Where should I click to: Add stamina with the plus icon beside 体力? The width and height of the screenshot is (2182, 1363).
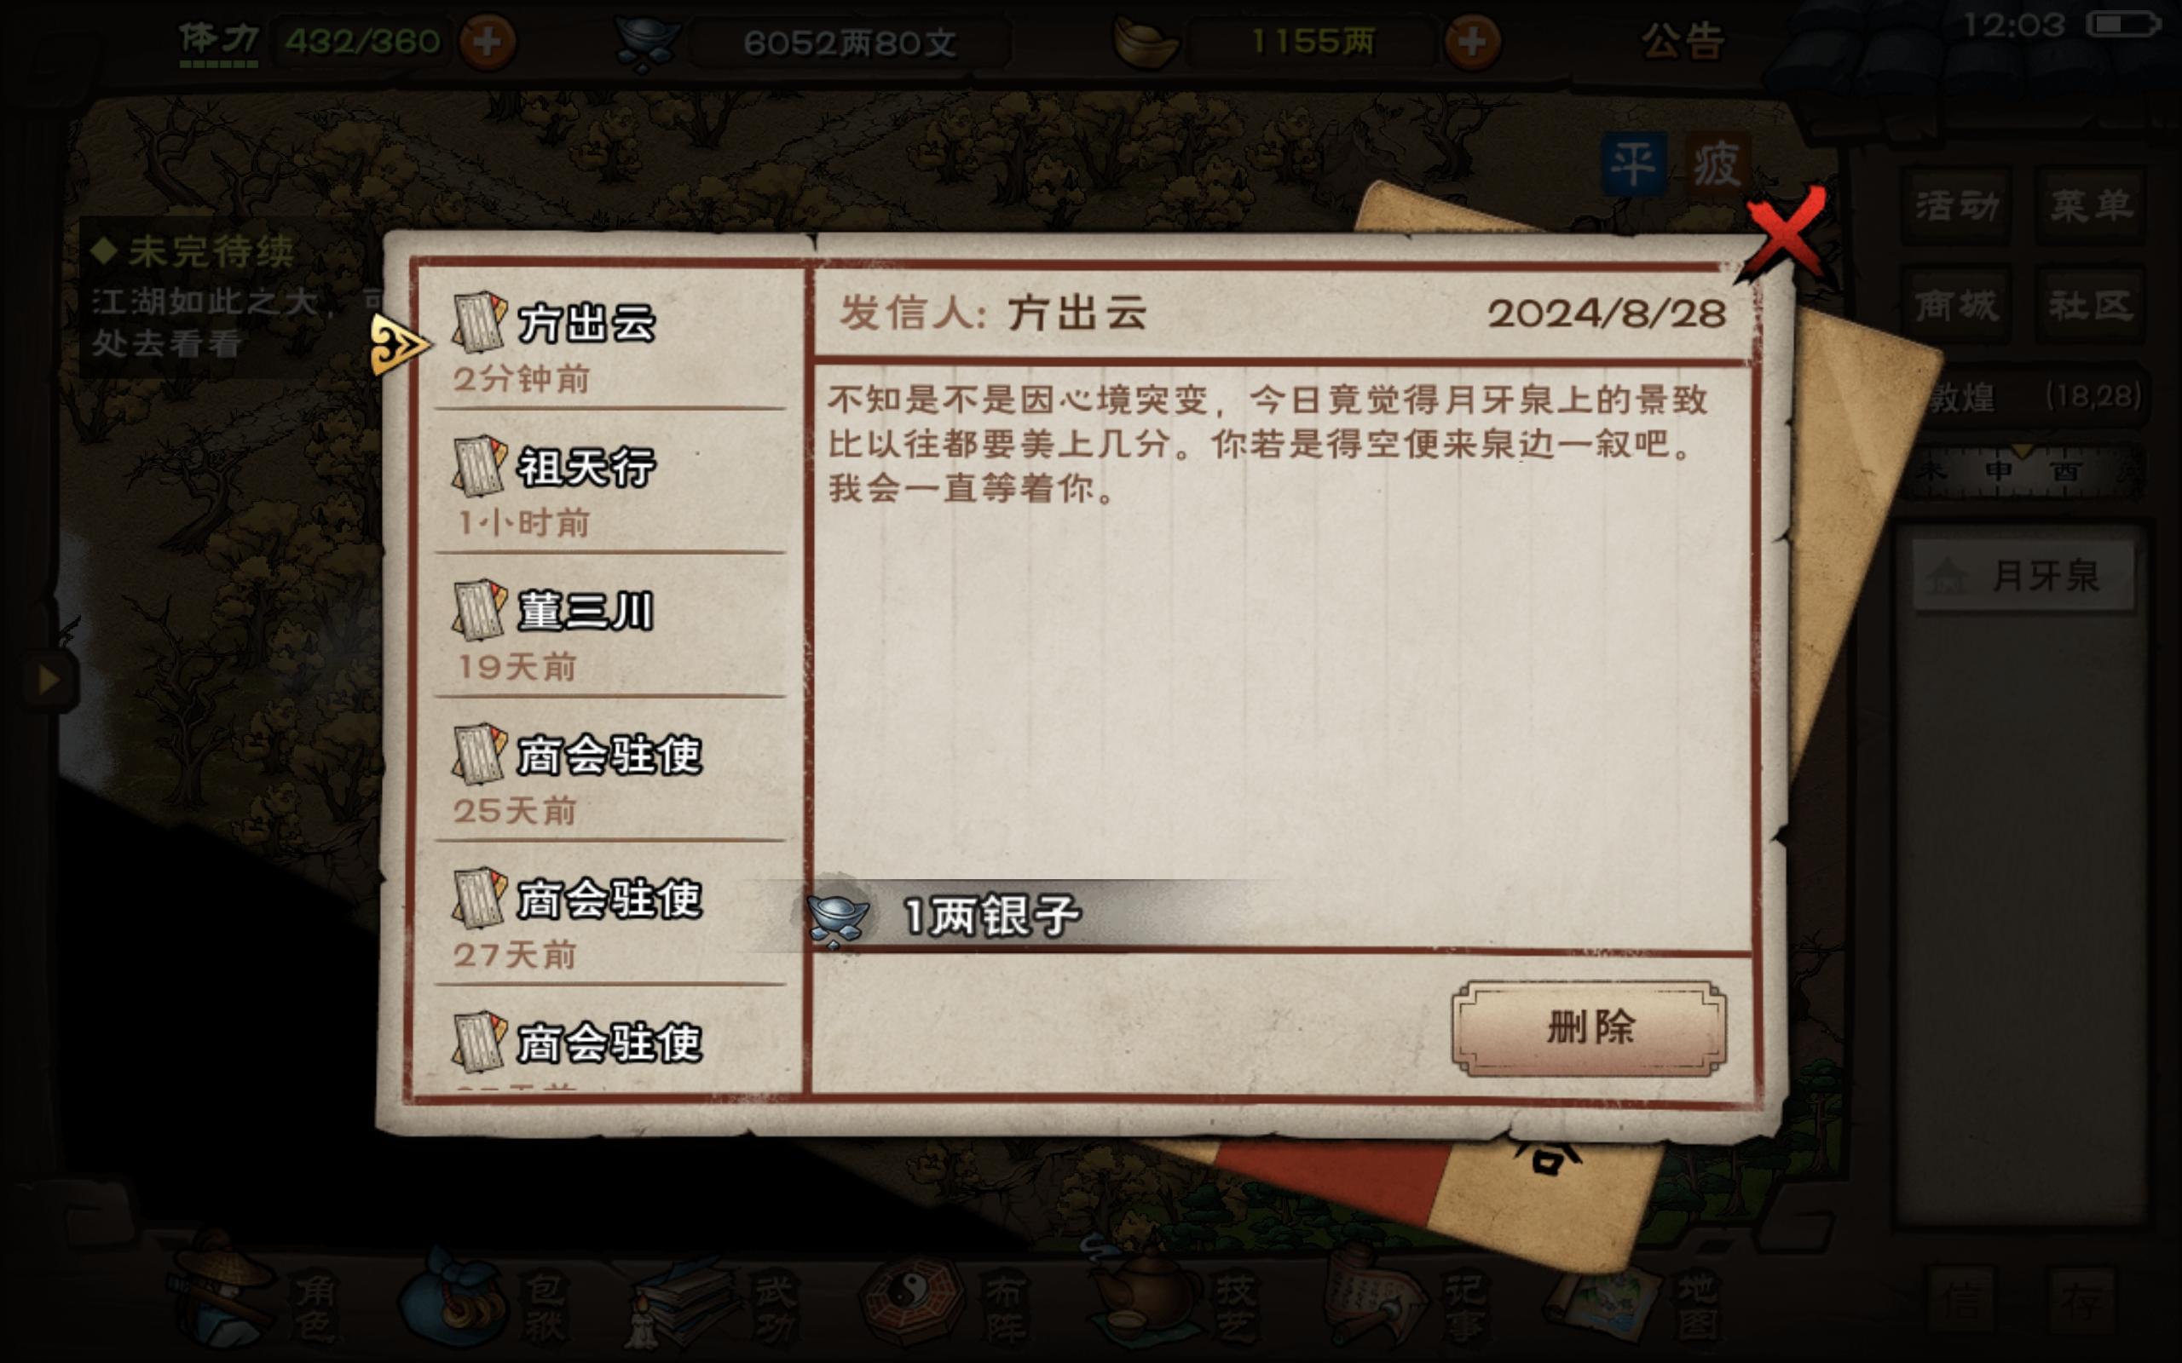click(x=488, y=42)
